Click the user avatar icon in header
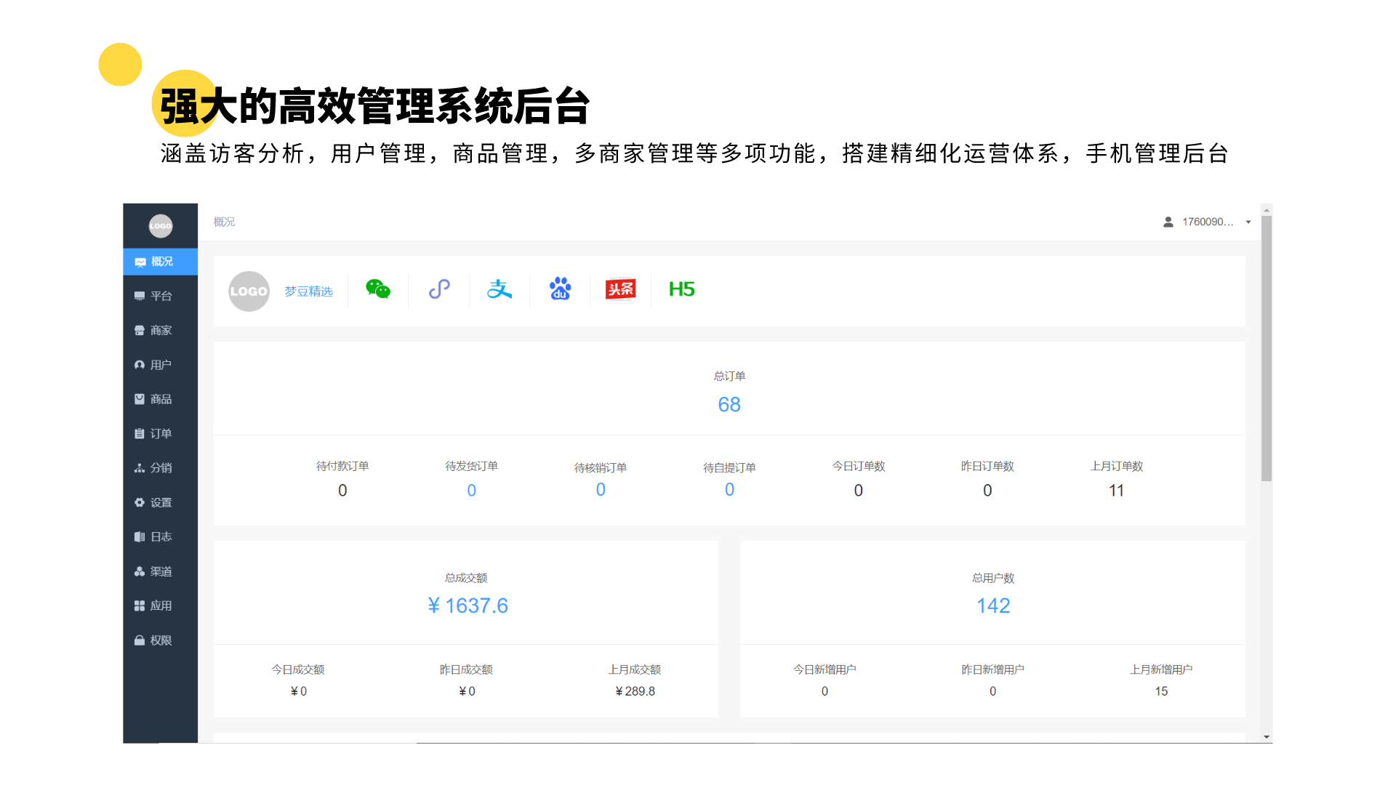This screenshot has width=1396, height=785. 1168,222
